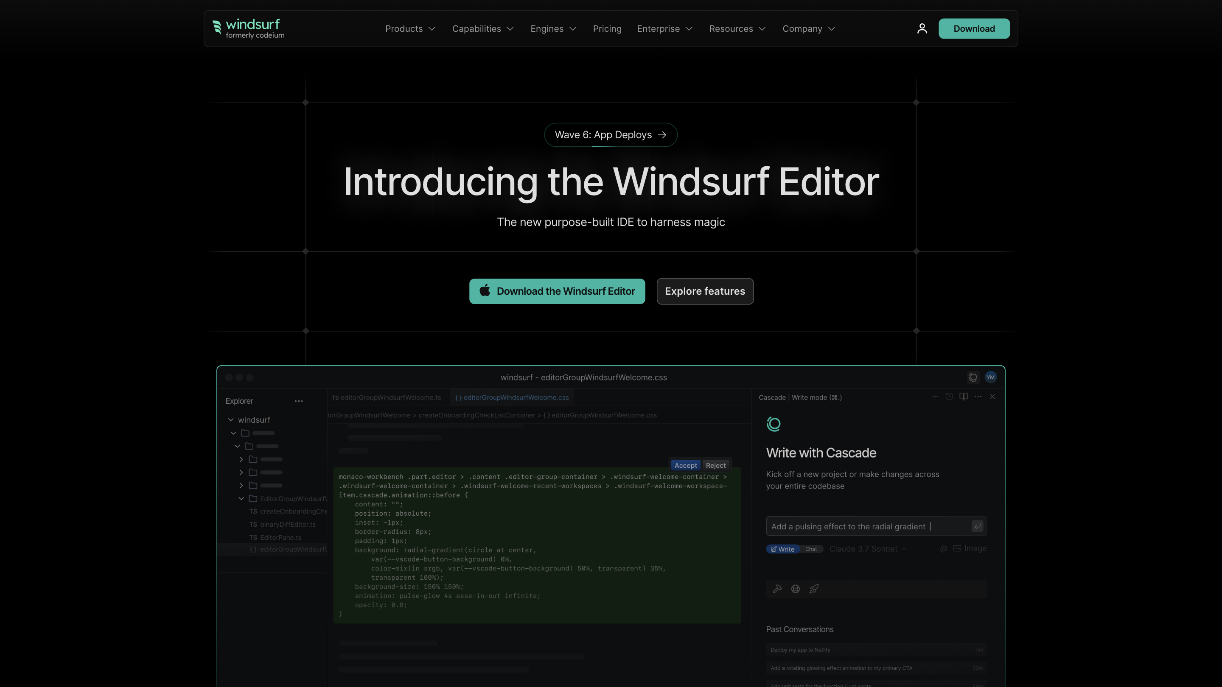Click Download the Windsurf Editor button
The width and height of the screenshot is (1222, 687).
point(557,291)
